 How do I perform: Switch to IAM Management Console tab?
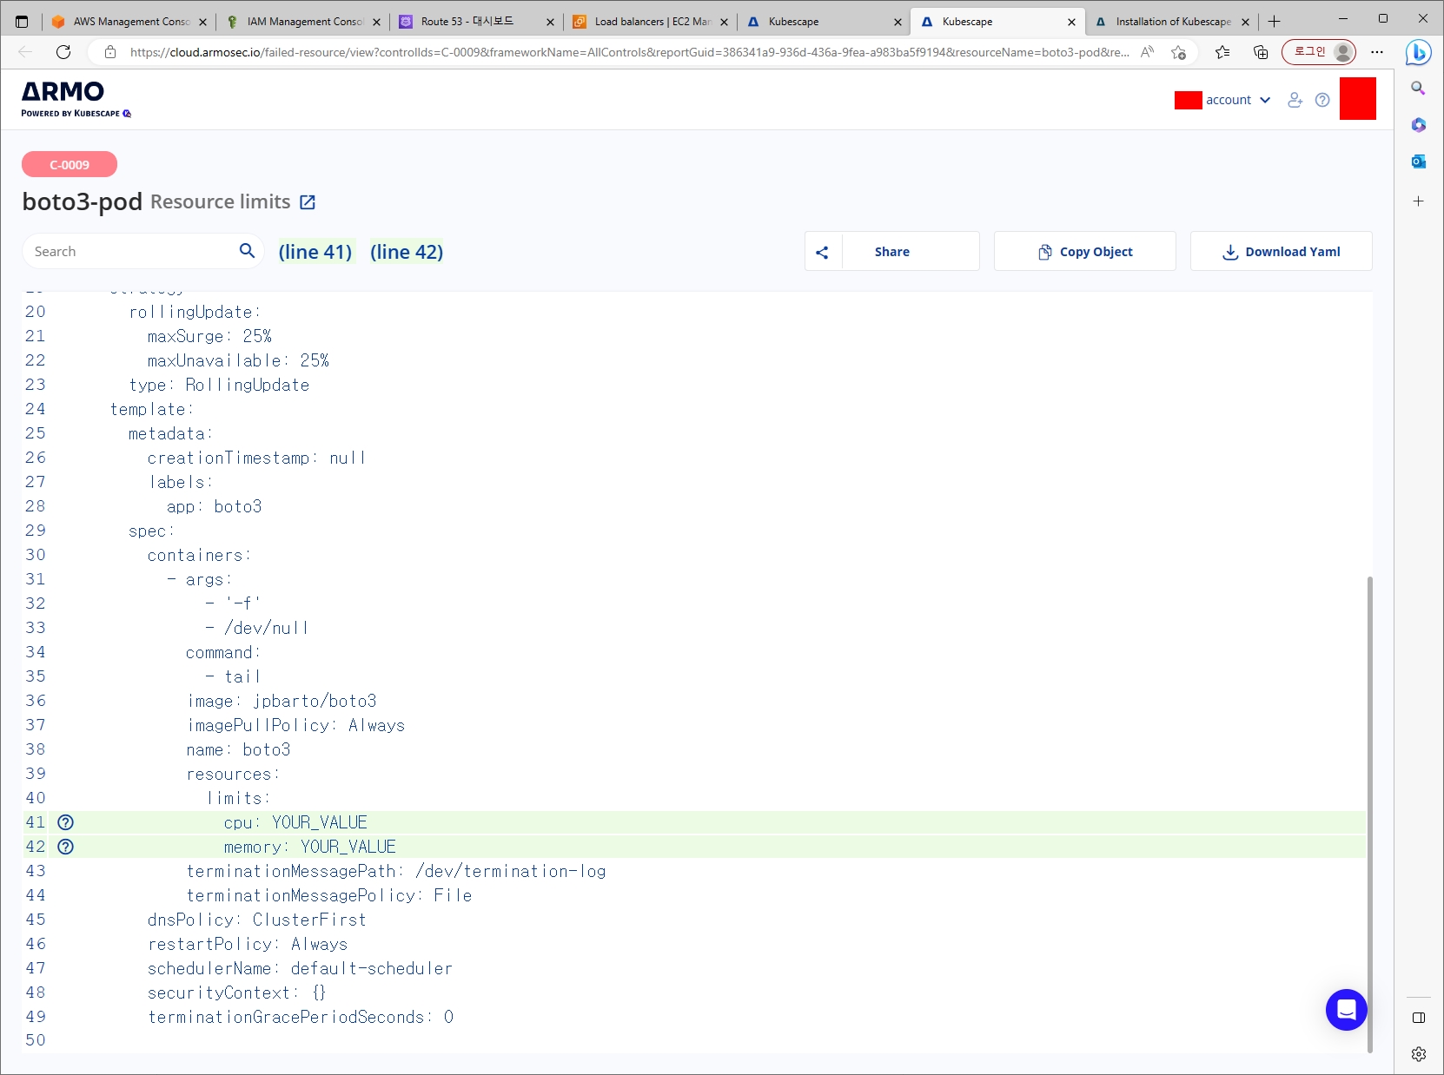pos(302,22)
